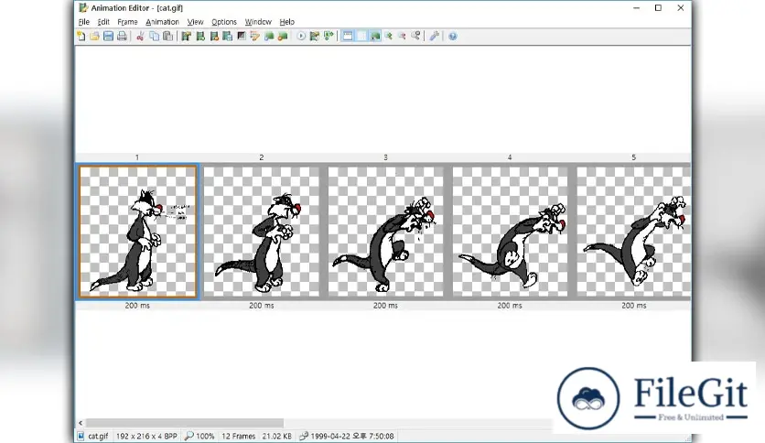
Task: Click the Copy icon
Action: (154, 36)
